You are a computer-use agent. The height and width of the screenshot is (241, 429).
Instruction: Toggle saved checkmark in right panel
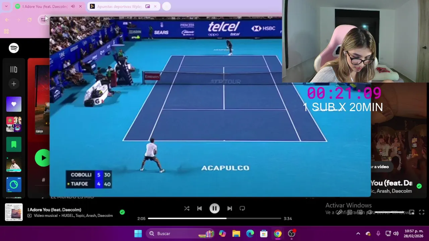click(x=419, y=186)
